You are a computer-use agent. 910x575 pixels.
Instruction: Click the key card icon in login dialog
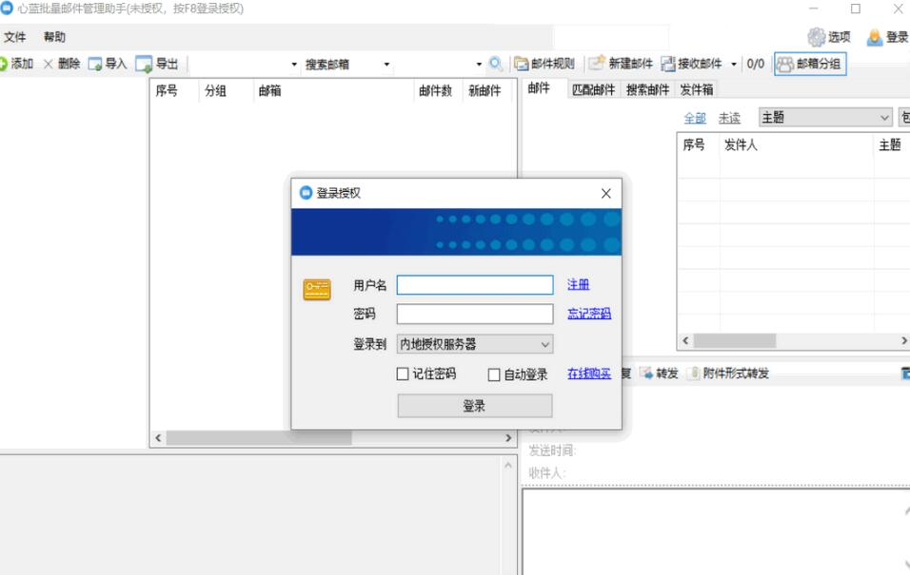(317, 289)
